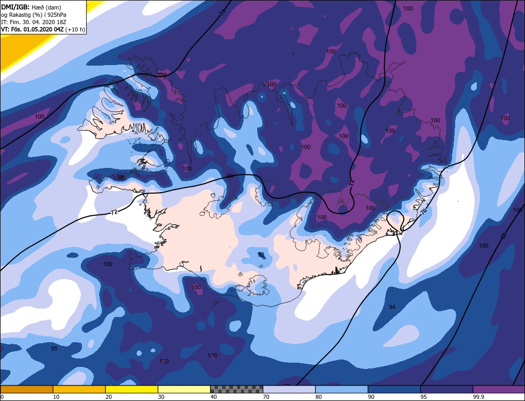Click the legend scale value 20
This screenshot has height=401, width=525.
(x=108, y=397)
